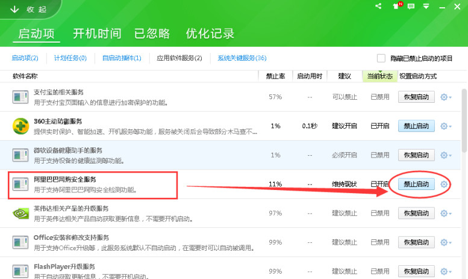Switch to the 启动项 main tab
This screenshot has height=279, width=468.
coord(36,34)
